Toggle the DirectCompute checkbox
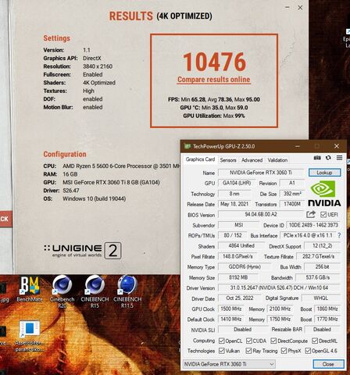Viewport: 350px width, 375px height. (273, 341)
